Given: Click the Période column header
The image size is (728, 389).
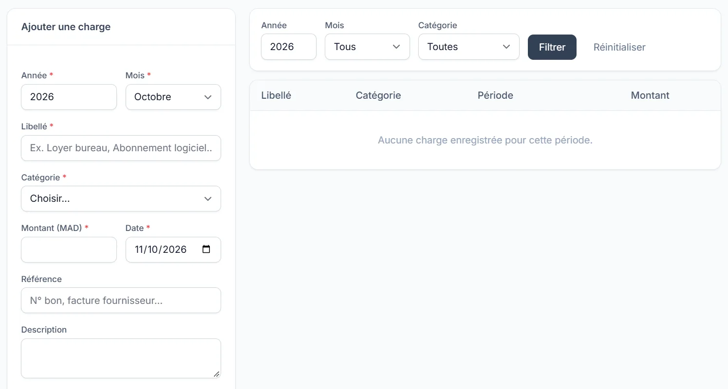Looking at the screenshot, I should tap(495, 95).
